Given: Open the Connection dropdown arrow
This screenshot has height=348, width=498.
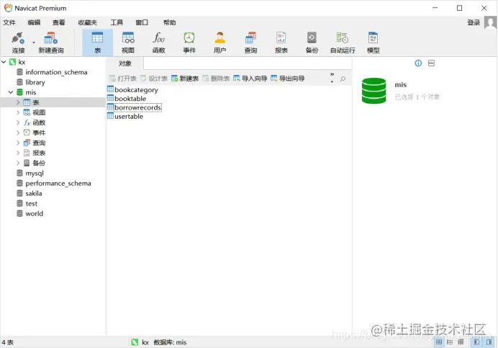Looking at the screenshot, I should [34, 43].
